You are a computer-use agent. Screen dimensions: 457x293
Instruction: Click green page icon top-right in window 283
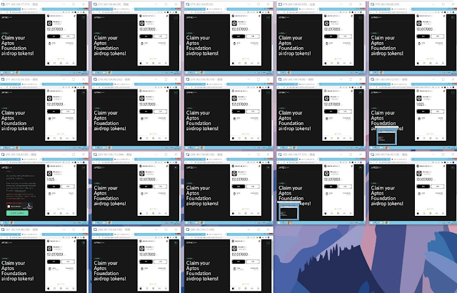pyautogui.click(x=176, y=168)
